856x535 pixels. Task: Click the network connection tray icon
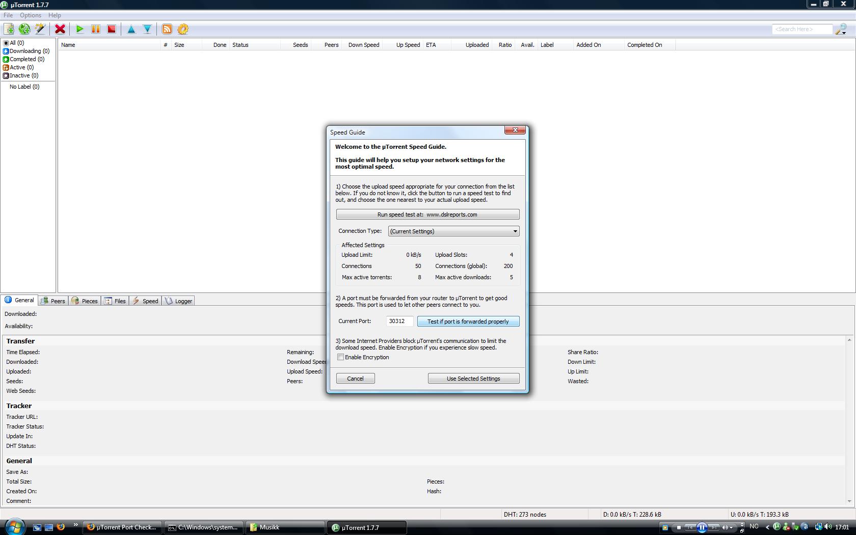coord(818,527)
